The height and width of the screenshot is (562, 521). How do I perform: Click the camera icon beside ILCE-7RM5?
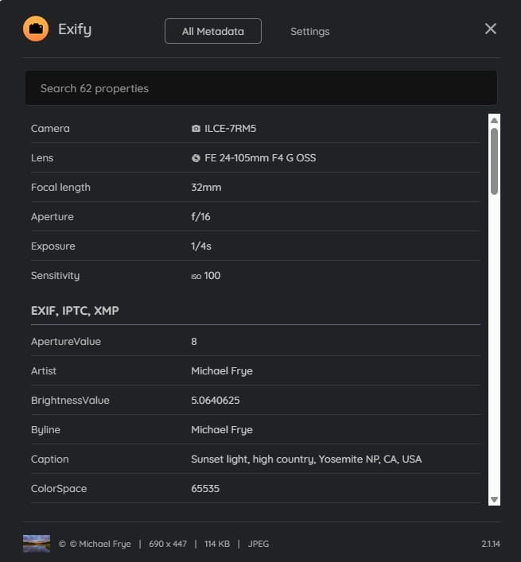[x=196, y=129]
